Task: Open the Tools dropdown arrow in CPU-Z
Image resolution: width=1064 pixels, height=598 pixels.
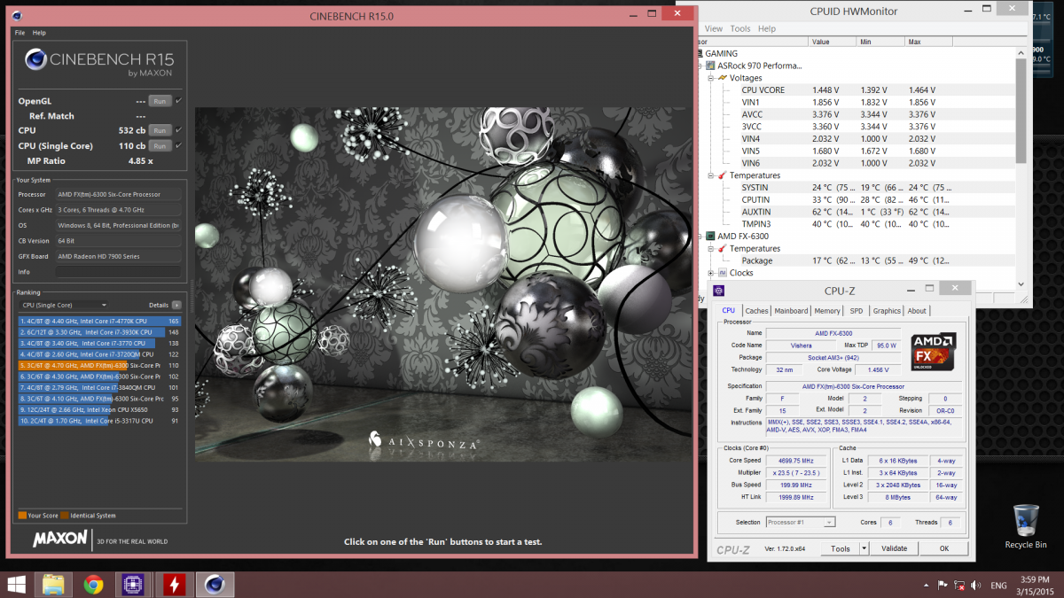Action: (864, 548)
